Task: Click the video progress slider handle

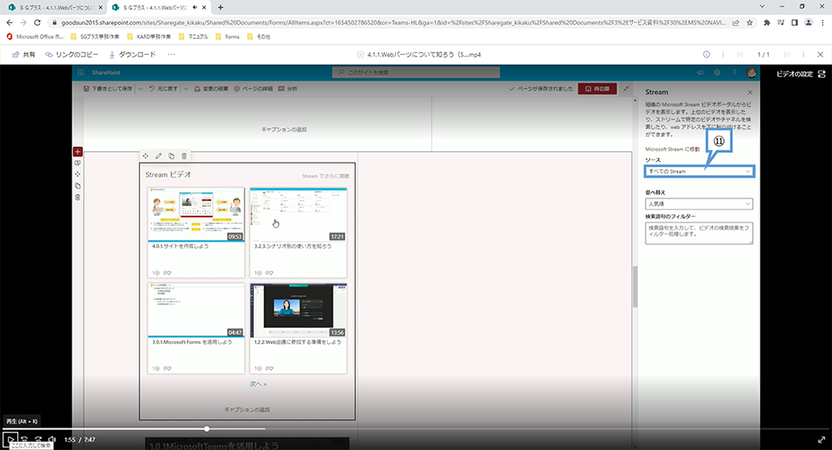Action: (x=207, y=428)
